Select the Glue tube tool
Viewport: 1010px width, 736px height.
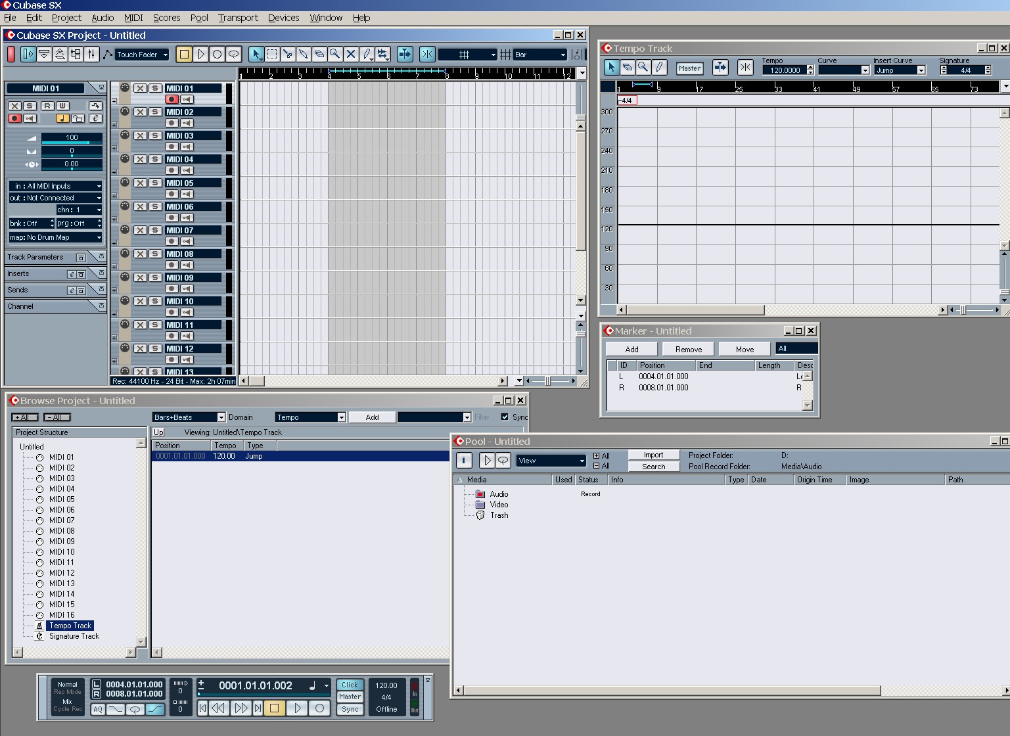tap(304, 55)
